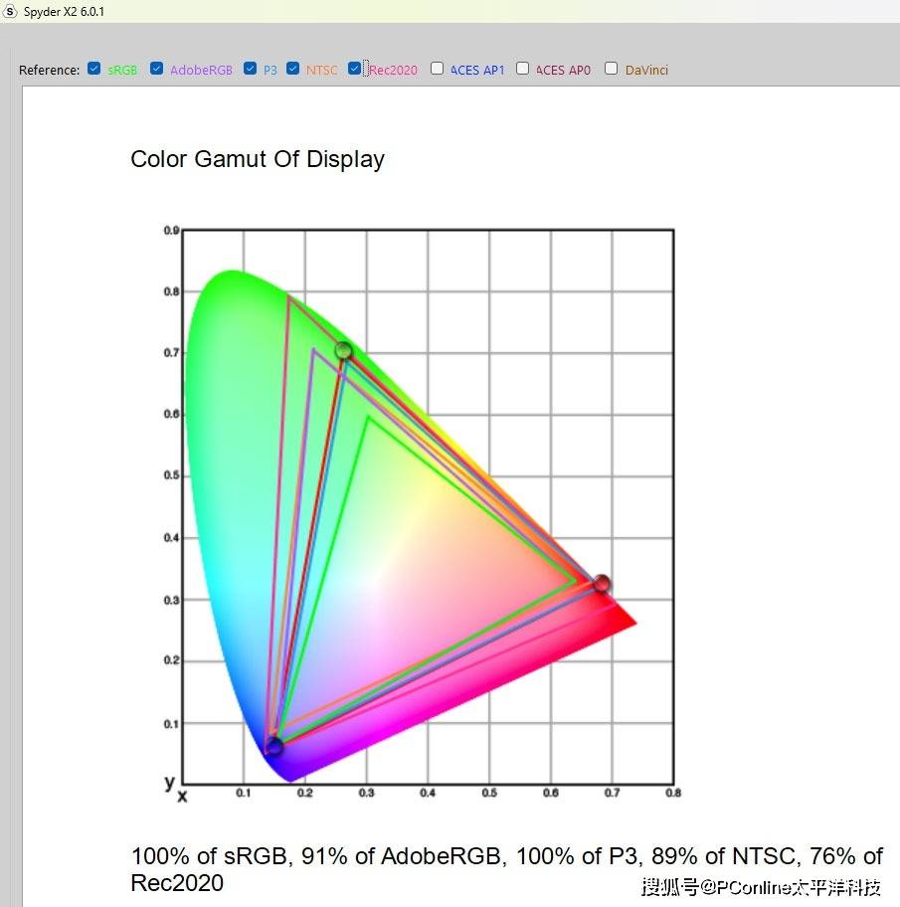Uncheck the Rec2020 reference checkbox
This screenshot has width=900, height=907.
(355, 69)
